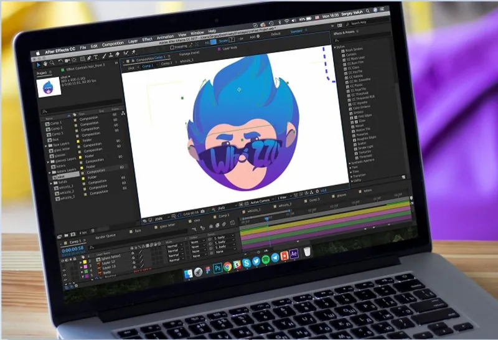
Task: Select the Hand tool
Action: [x=45, y=64]
